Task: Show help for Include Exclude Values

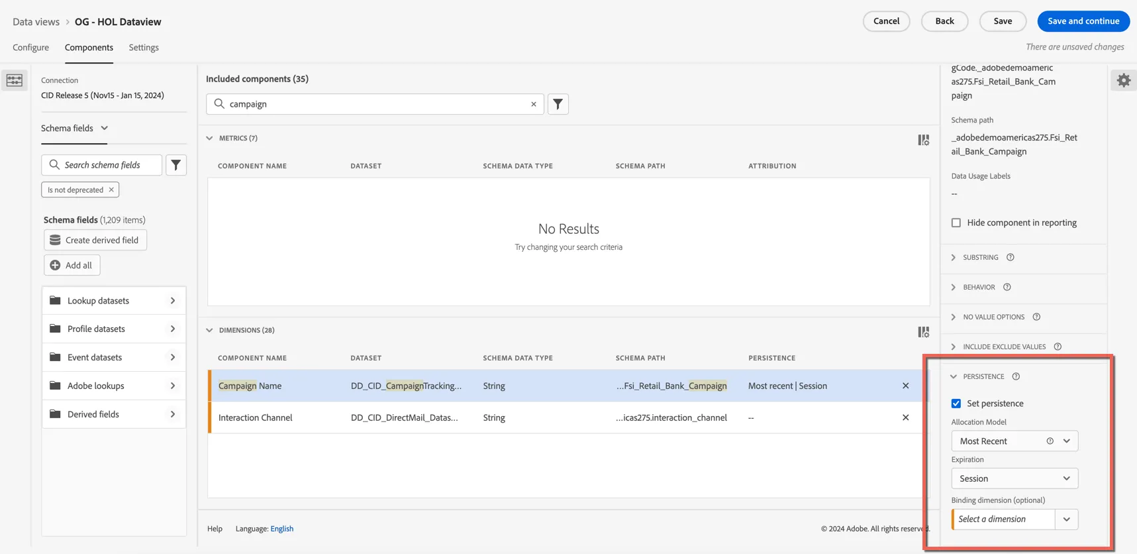Action: click(1058, 347)
